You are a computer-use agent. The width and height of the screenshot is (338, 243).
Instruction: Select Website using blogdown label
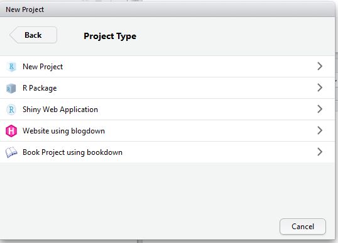click(x=63, y=131)
